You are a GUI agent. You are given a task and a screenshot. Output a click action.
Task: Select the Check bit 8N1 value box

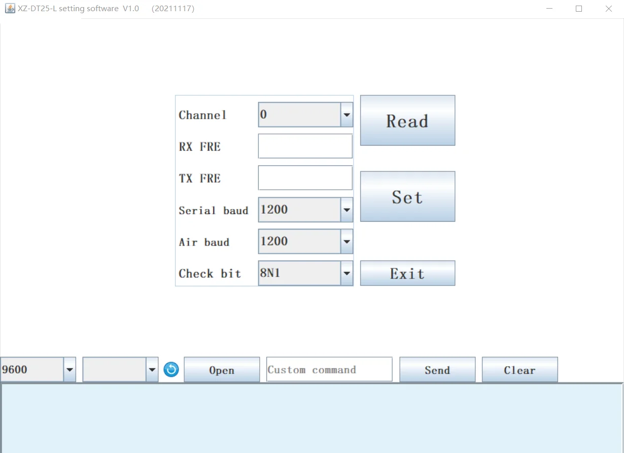click(x=299, y=273)
